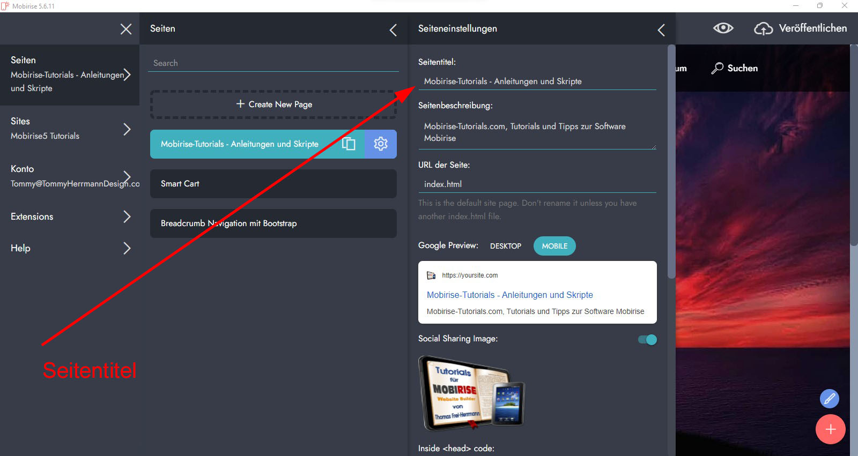Select MOBILE Google preview mode
The width and height of the screenshot is (858, 456).
554,246
